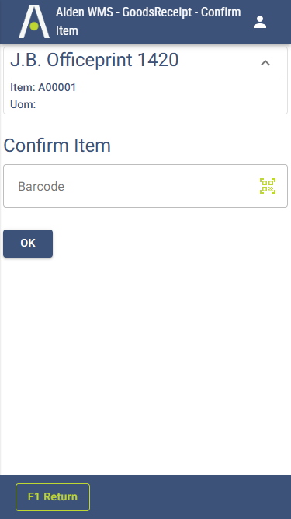Focus the Barcode input field
Image resolution: width=291 pixels, height=519 pixels.
(x=146, y=186)
